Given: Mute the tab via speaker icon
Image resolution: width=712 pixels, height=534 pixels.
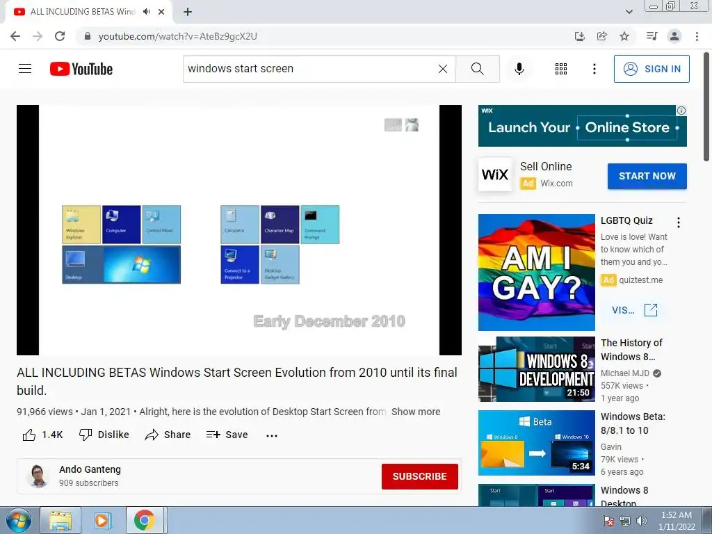Looking at the screenshot, I should click(146, 12).
